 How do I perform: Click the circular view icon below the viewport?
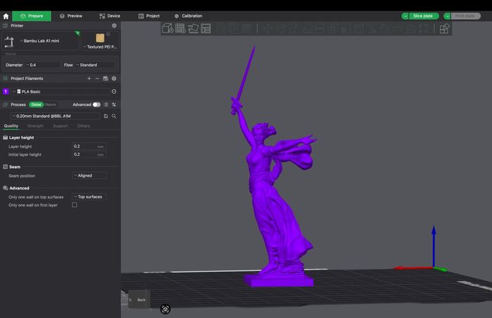point(165,310)
